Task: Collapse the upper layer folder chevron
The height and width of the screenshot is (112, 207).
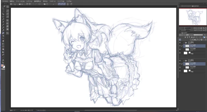Action: [184, 43]
